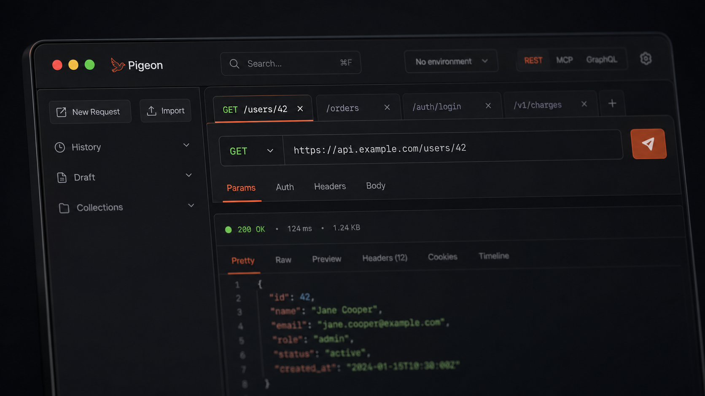Image resolution: width=705 pixels, height=396 pixels.
Task: Click the clock icon beside History
Action: pos(60,147)
